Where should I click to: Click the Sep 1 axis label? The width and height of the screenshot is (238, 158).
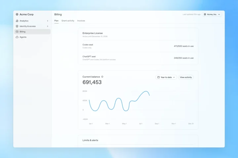click(157, 123)
